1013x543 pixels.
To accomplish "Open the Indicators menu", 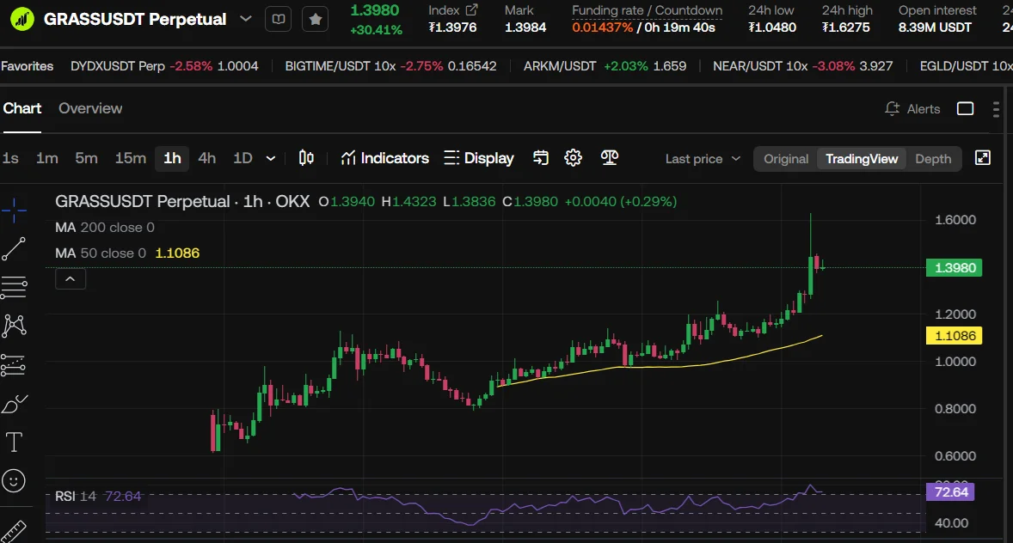I will click(x=384, y=158).
